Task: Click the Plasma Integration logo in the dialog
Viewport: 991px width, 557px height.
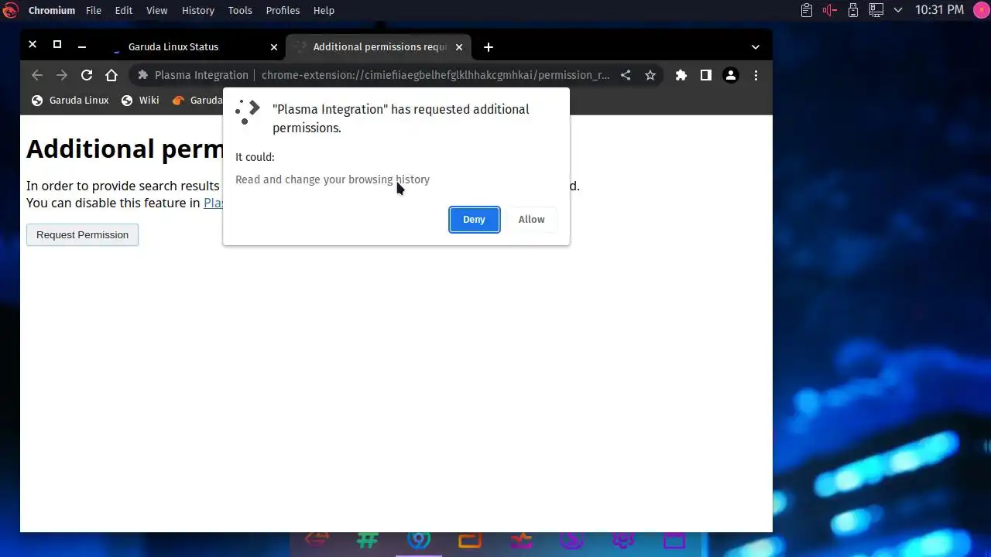Action: click(x=248, y=111)
